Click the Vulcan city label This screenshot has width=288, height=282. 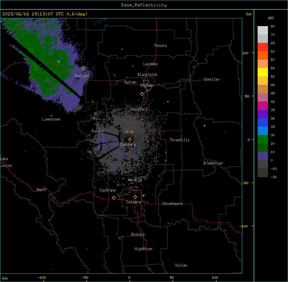coord(181,265)
